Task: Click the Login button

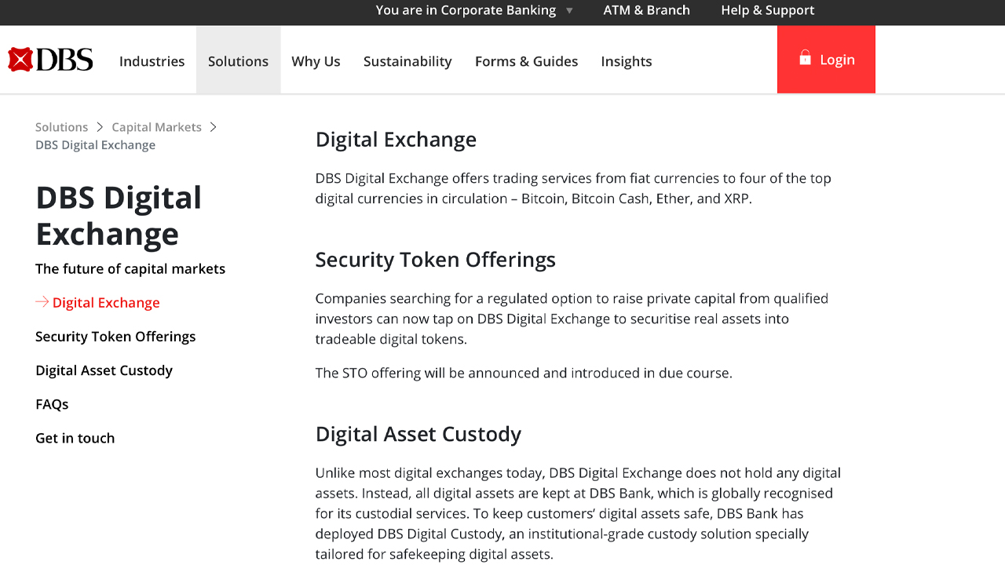Action: [826, 59]
